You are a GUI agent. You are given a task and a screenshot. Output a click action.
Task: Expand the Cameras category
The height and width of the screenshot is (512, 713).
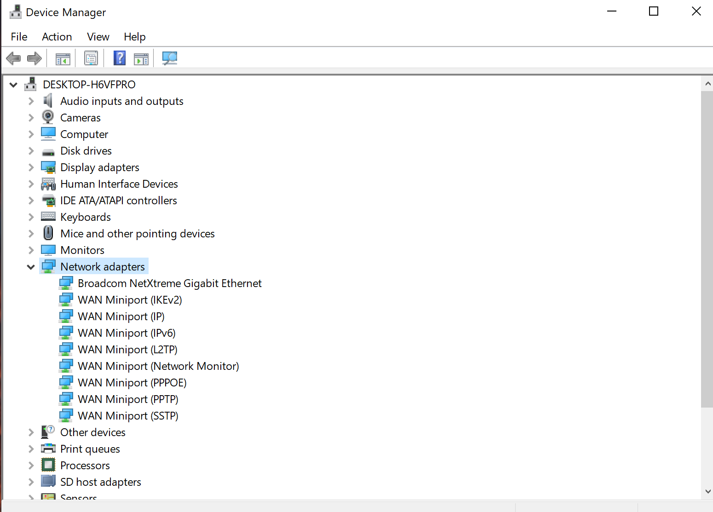tap(31, 118)
